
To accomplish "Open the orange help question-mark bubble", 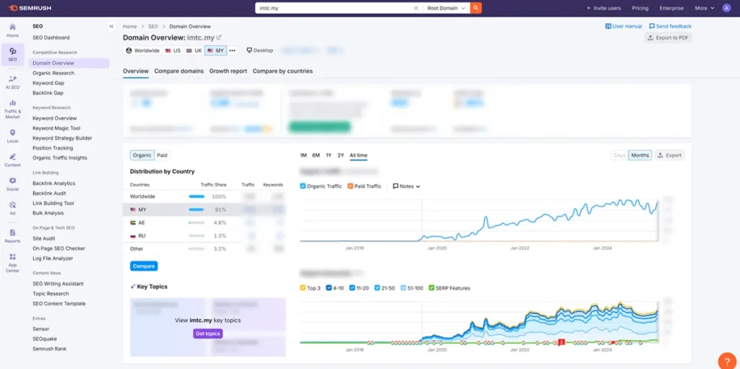I will tap(726, 360).
